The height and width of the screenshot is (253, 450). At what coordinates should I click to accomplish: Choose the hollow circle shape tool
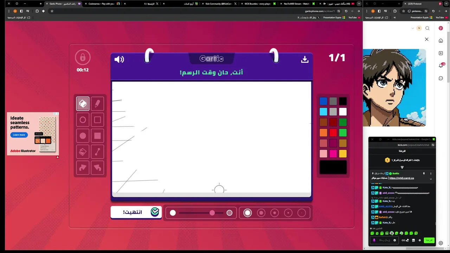pos(83,120)
